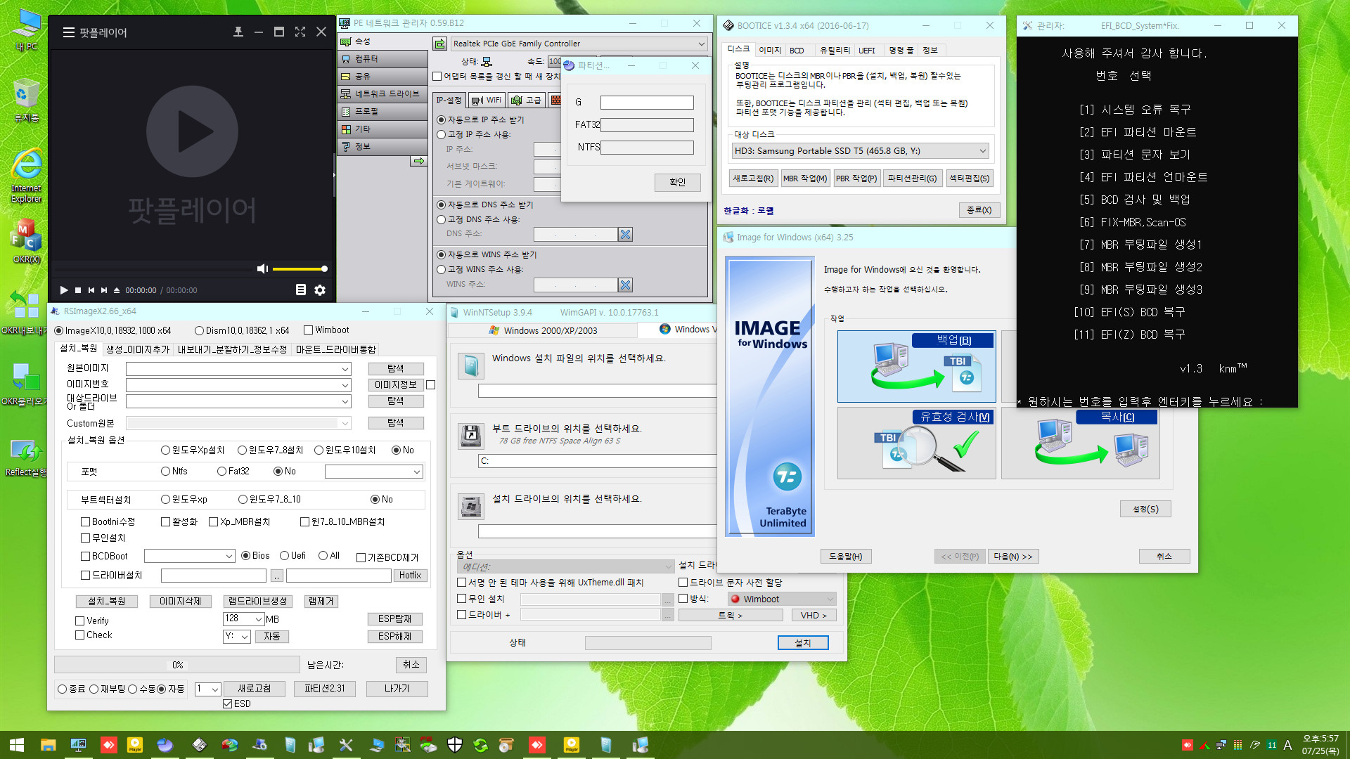Click the FAT32 input field in 파티션 dialog
The image size is (1350, 759).
tap(647, 125)
